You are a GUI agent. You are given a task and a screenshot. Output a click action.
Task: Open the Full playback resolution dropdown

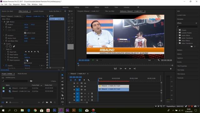pos(152,60)
